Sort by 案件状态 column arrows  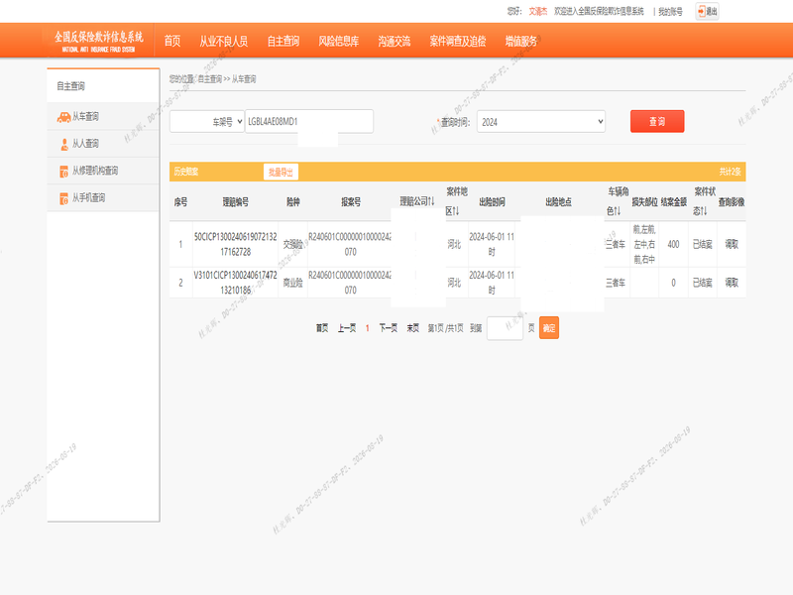[x=704, y=211]
